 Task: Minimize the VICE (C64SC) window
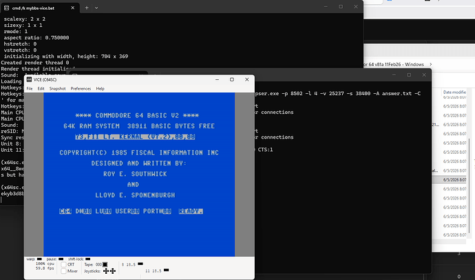pos(218,79)
